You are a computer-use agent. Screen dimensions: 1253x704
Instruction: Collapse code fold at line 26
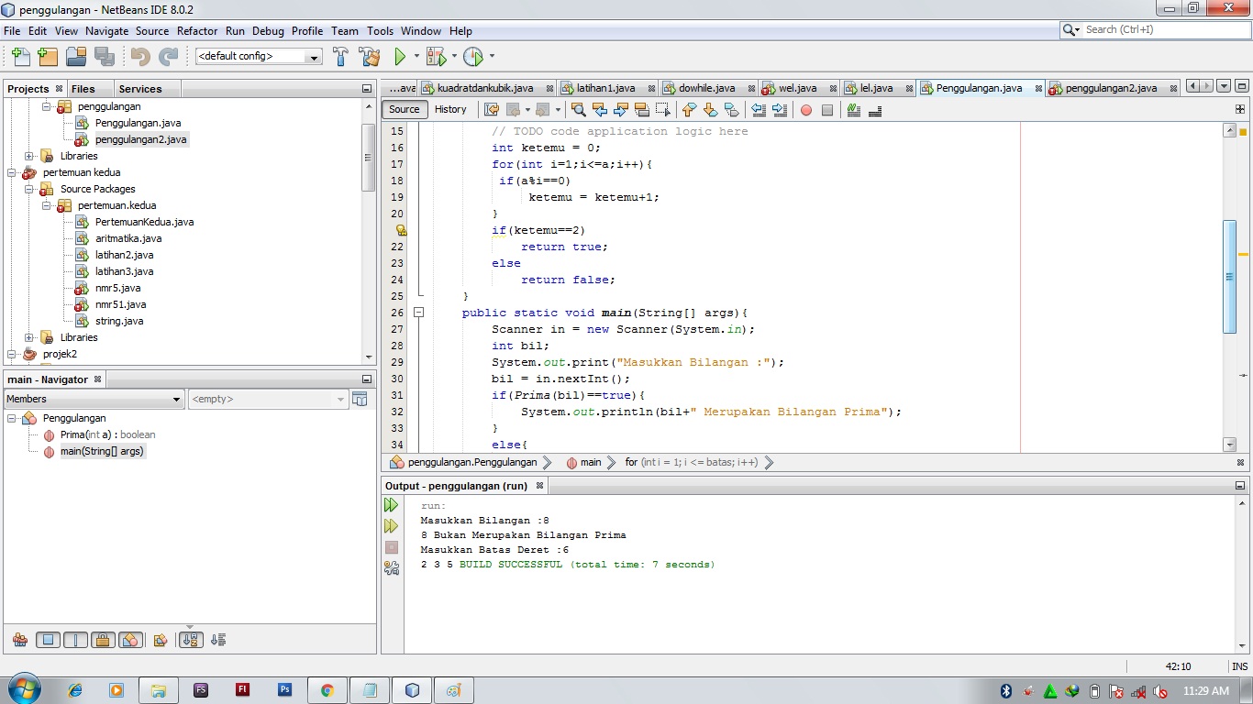(x=419, y=313)
